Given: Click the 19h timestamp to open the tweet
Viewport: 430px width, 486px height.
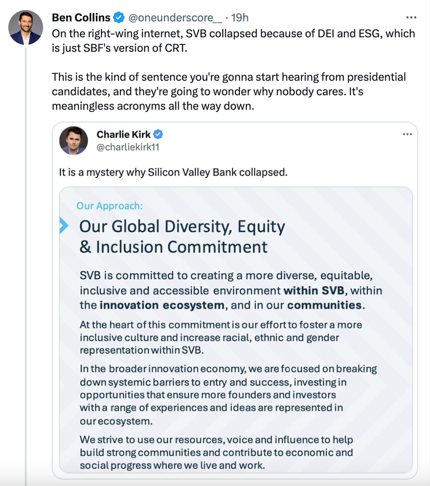Looking at the screenshot, I should click(x=239, y=18).
